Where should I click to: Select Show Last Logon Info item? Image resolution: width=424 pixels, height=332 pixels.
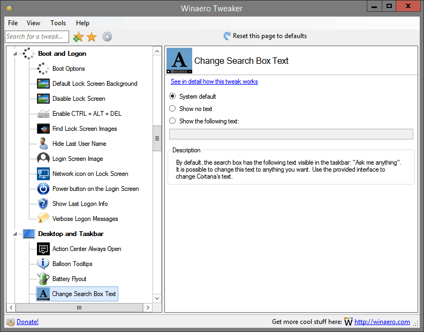[x=80, y=204]
